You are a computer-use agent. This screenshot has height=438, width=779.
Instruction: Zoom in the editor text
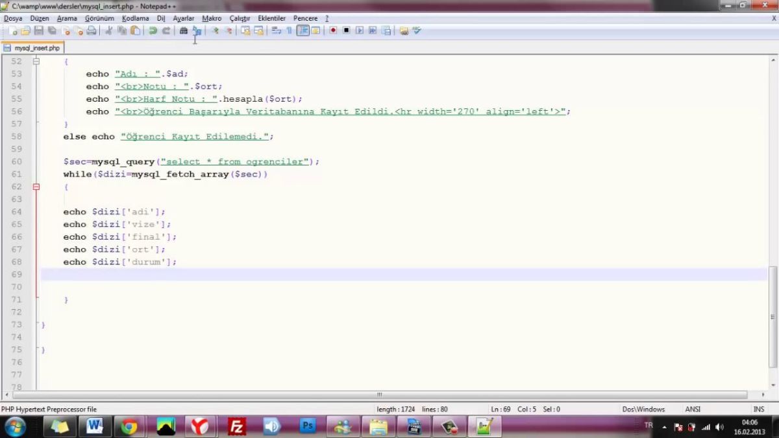click(x=215, y=30)
